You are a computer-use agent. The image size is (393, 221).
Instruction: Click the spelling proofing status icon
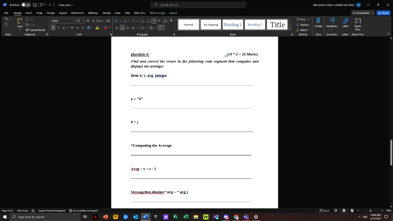coord(33,211)
